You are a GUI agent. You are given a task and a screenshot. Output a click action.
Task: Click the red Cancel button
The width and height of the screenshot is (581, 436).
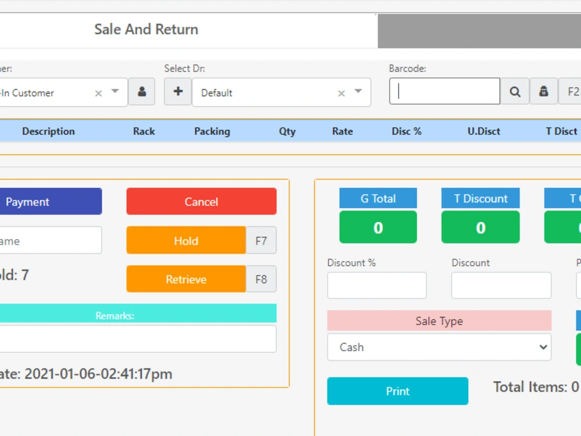coord(201,201)
